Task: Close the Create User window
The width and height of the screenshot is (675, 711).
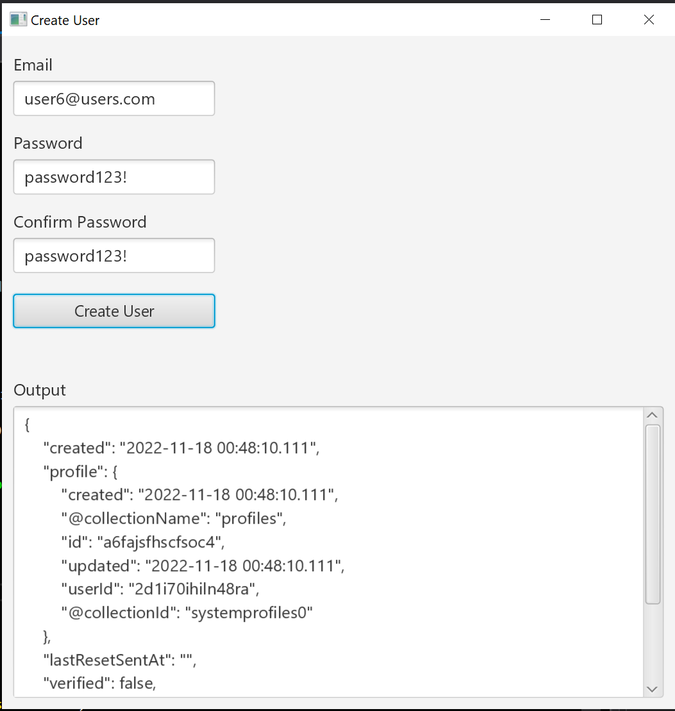Action: click(649, 20)
